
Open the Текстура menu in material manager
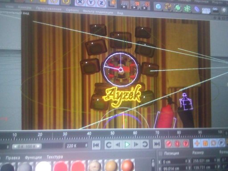[x=55, y=157]
